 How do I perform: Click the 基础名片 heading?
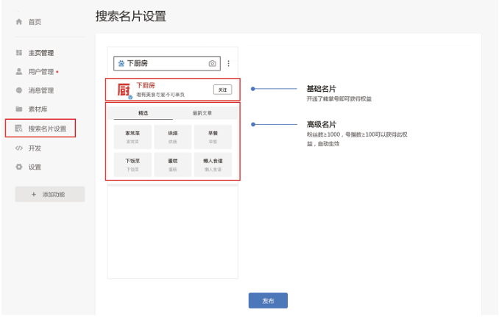[x=322, y=89]
